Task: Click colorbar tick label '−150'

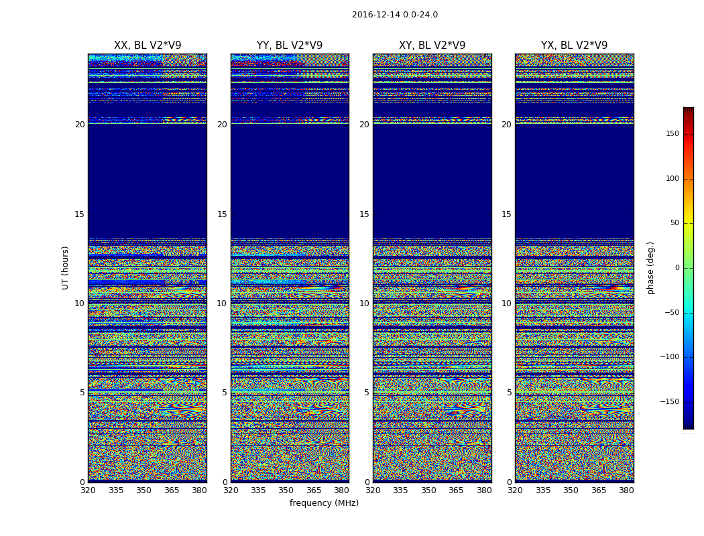Action: coord(670,401)
